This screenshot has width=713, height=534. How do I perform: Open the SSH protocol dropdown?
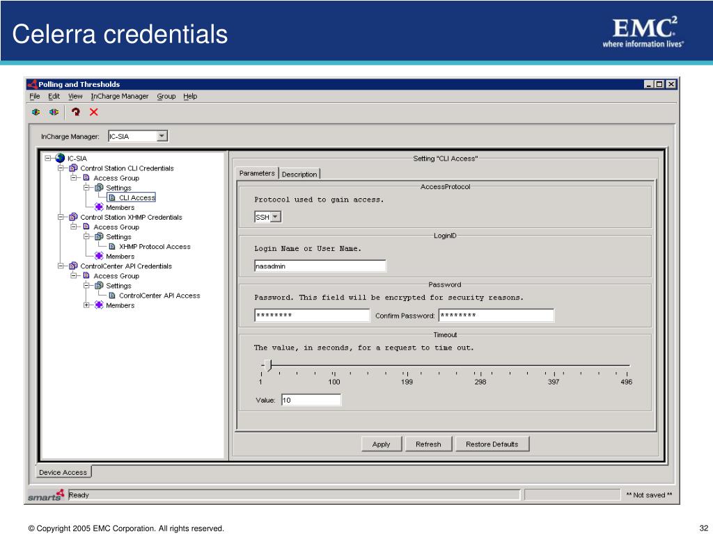[x=276, y=217]
